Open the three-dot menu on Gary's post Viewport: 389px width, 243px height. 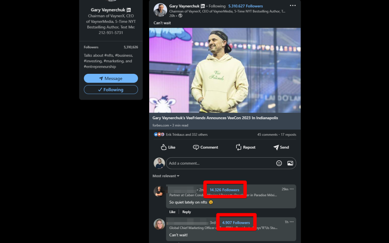pyautogui.click(x=293, y=6)
